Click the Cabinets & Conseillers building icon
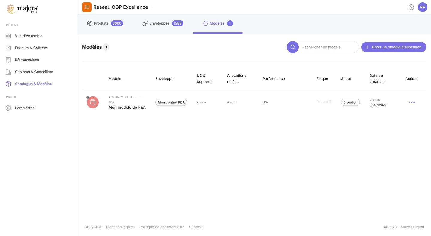The height and width of the screenshot is (236, 431). click(x=8, y=72)
